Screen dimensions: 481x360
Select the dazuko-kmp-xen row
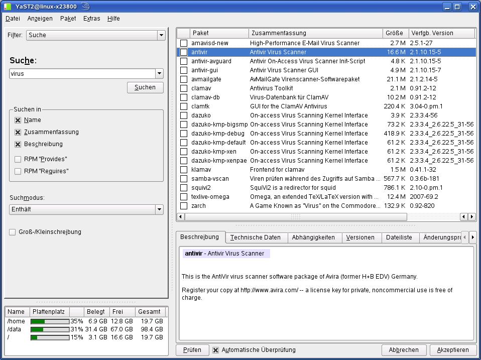click(x=326, y=152)
